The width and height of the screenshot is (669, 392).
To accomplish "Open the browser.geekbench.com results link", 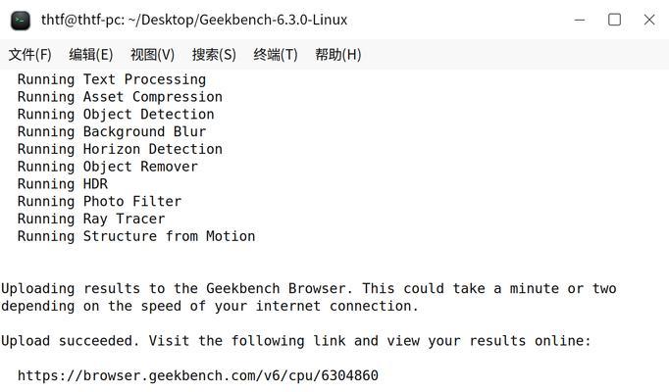I will pos(198,375).
